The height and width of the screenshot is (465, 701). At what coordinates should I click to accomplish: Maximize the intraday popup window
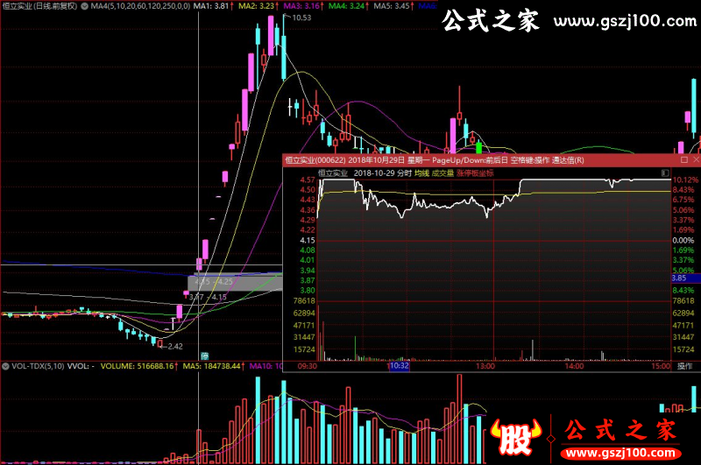684,160
